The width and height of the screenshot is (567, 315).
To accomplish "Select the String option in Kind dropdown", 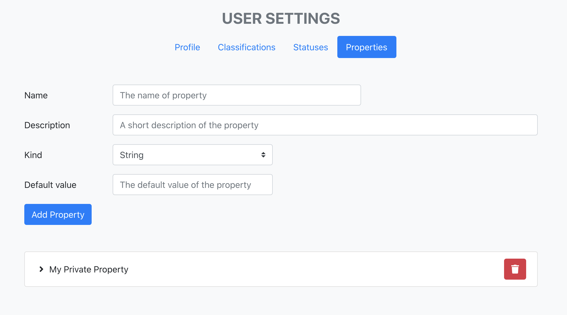I will (193, 155).
